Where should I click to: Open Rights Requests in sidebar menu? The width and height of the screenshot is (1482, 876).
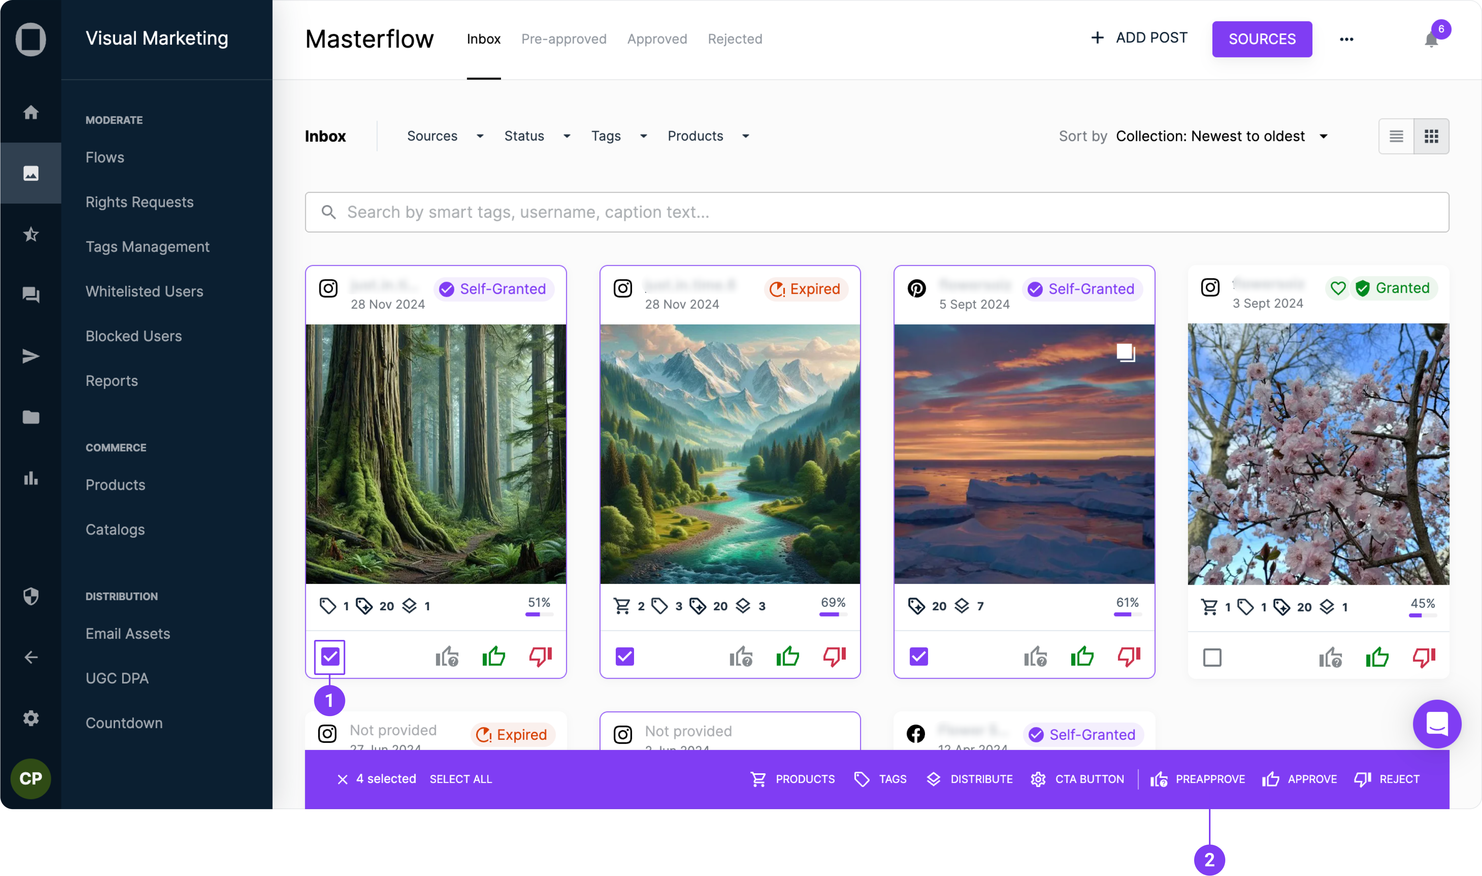139,202
